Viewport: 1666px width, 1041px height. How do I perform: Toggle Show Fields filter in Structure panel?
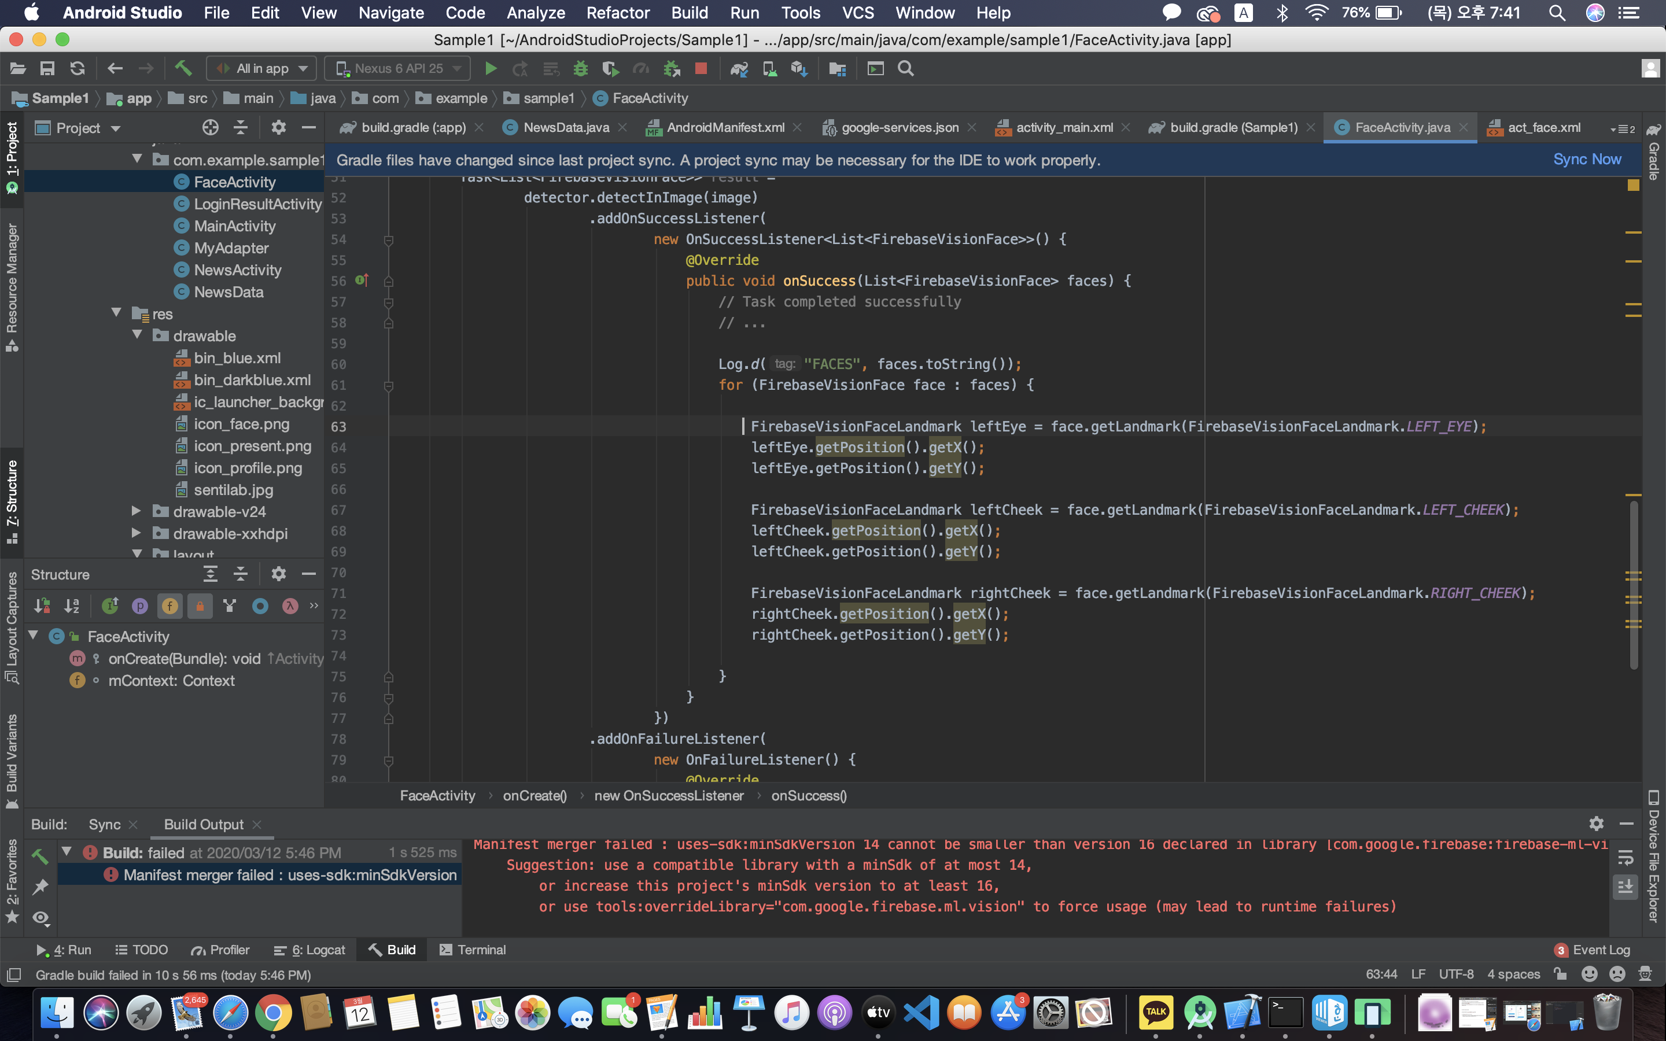[169, 606]
